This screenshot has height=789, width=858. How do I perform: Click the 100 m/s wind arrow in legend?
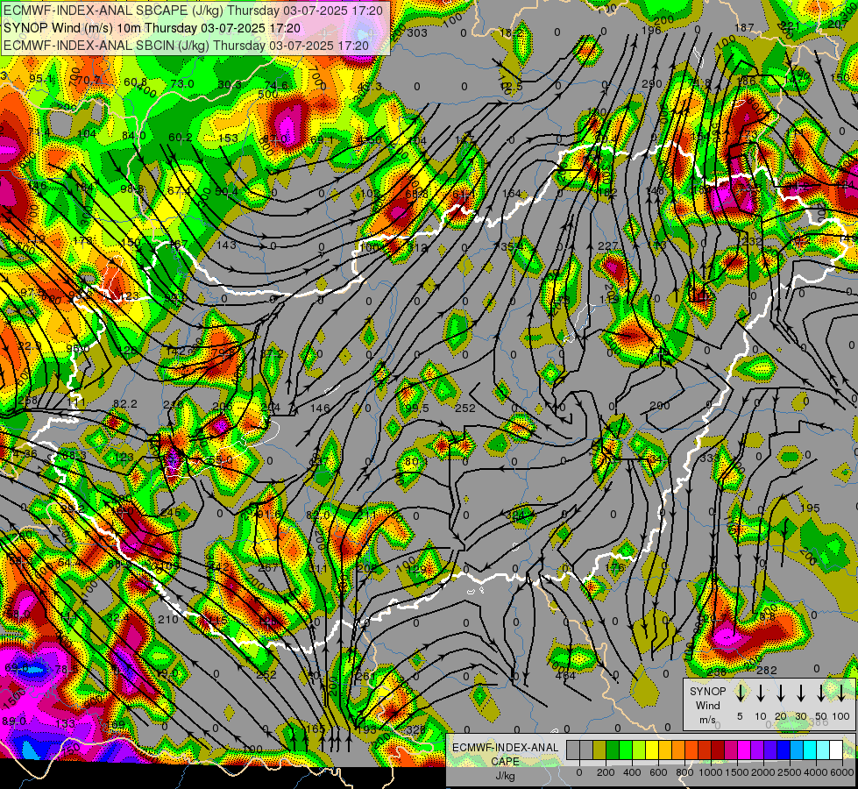tap(841, 693)
